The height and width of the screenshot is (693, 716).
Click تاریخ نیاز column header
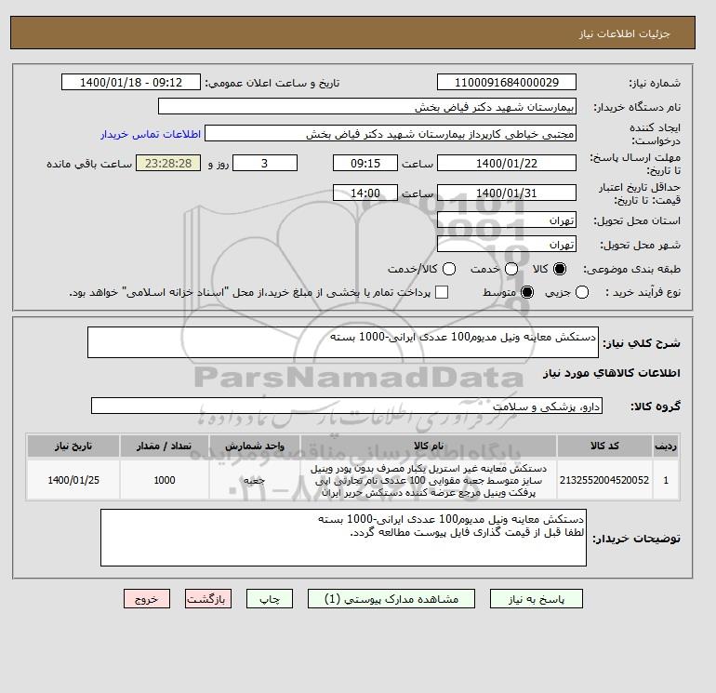pos(73,446)
